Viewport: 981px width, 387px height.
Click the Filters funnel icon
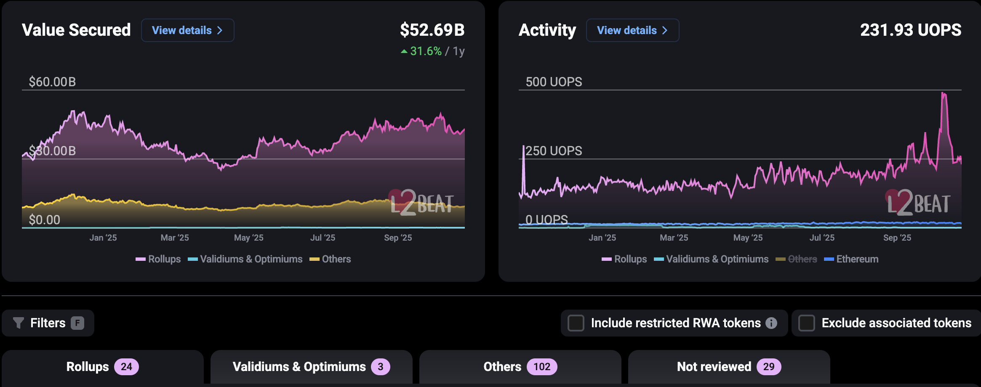pos(19,323)
